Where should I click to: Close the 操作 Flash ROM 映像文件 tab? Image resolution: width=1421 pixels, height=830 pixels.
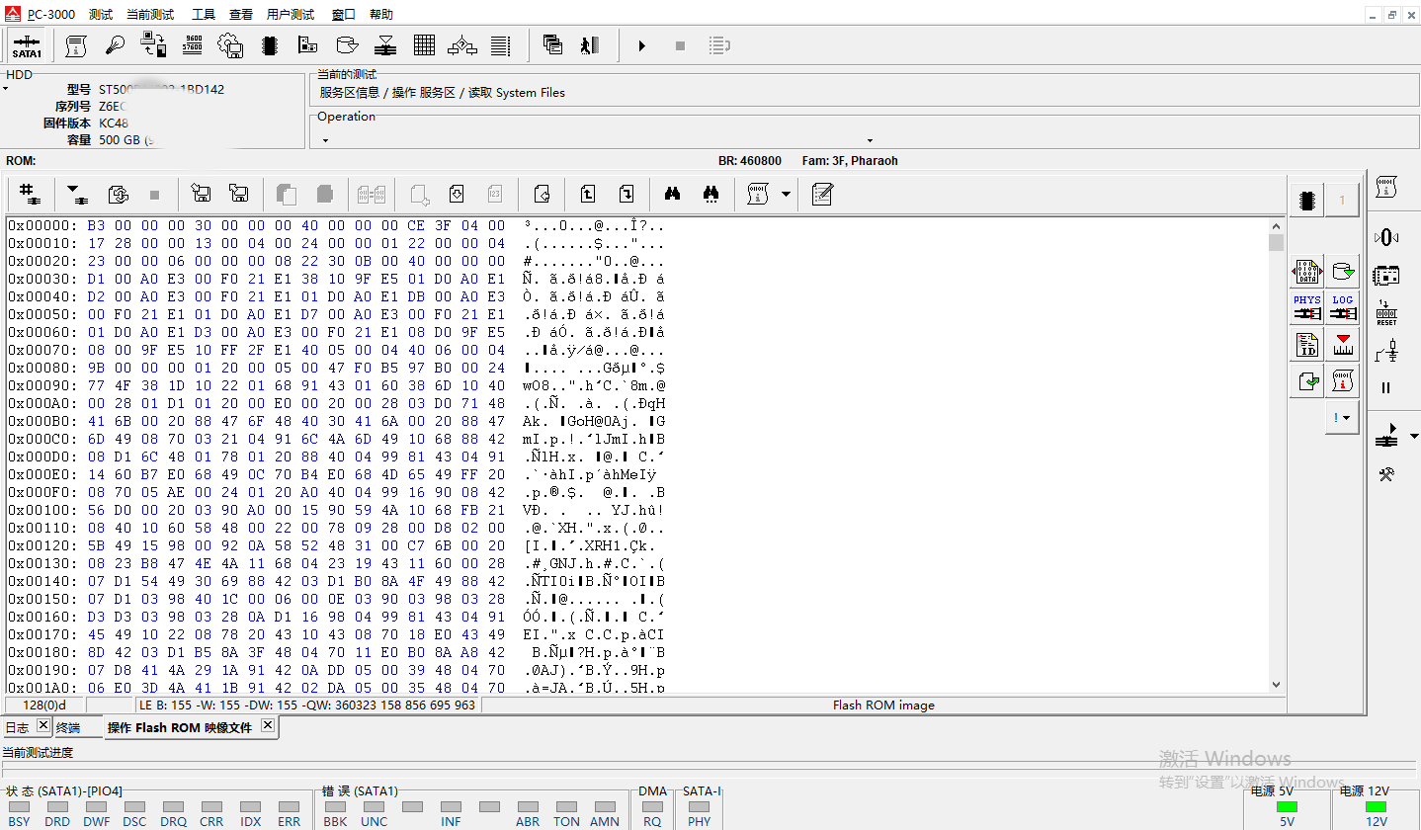(267, 726)
